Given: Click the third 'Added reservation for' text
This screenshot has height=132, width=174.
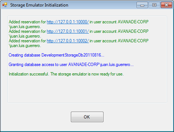Looking at the screenshot, I should pyautogui.click(x=28, y=41).
